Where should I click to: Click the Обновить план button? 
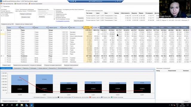(x=26, y=17)
